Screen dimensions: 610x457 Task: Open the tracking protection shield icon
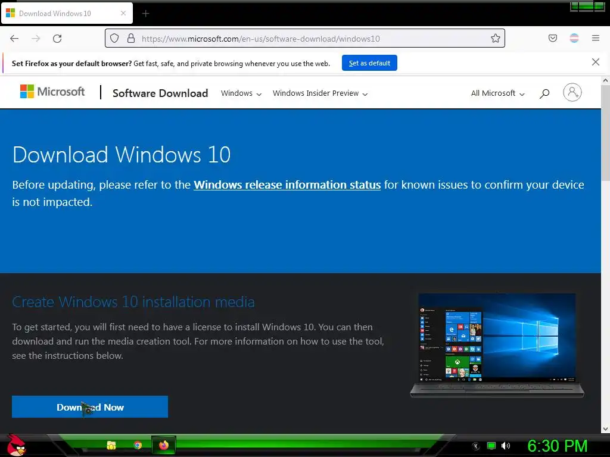[114, 38]
